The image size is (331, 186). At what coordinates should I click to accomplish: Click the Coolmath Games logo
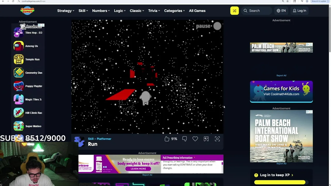click(27, 11)
